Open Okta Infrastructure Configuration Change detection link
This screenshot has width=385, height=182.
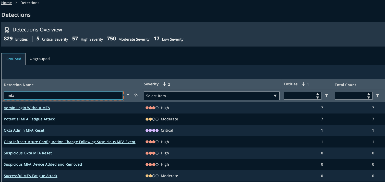pyautogui.click(x=69, y=142)
